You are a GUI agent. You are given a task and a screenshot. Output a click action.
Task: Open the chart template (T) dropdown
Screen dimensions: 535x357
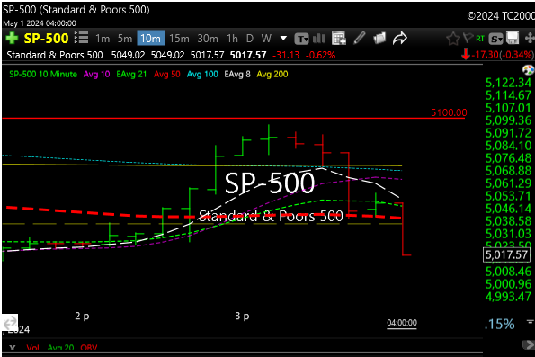301,39
